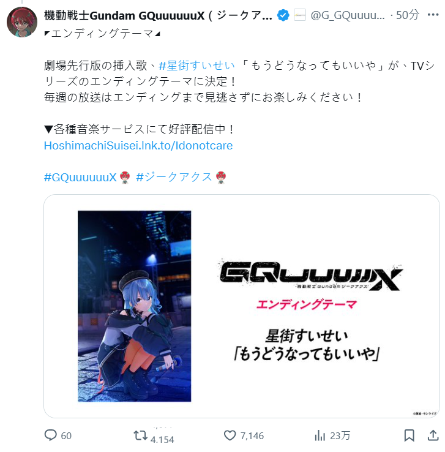Viewport: 445px width, 452px height.
Task: Click the blue verified checkmark badge
Action: pyautogui.click(x=283, y=15)
